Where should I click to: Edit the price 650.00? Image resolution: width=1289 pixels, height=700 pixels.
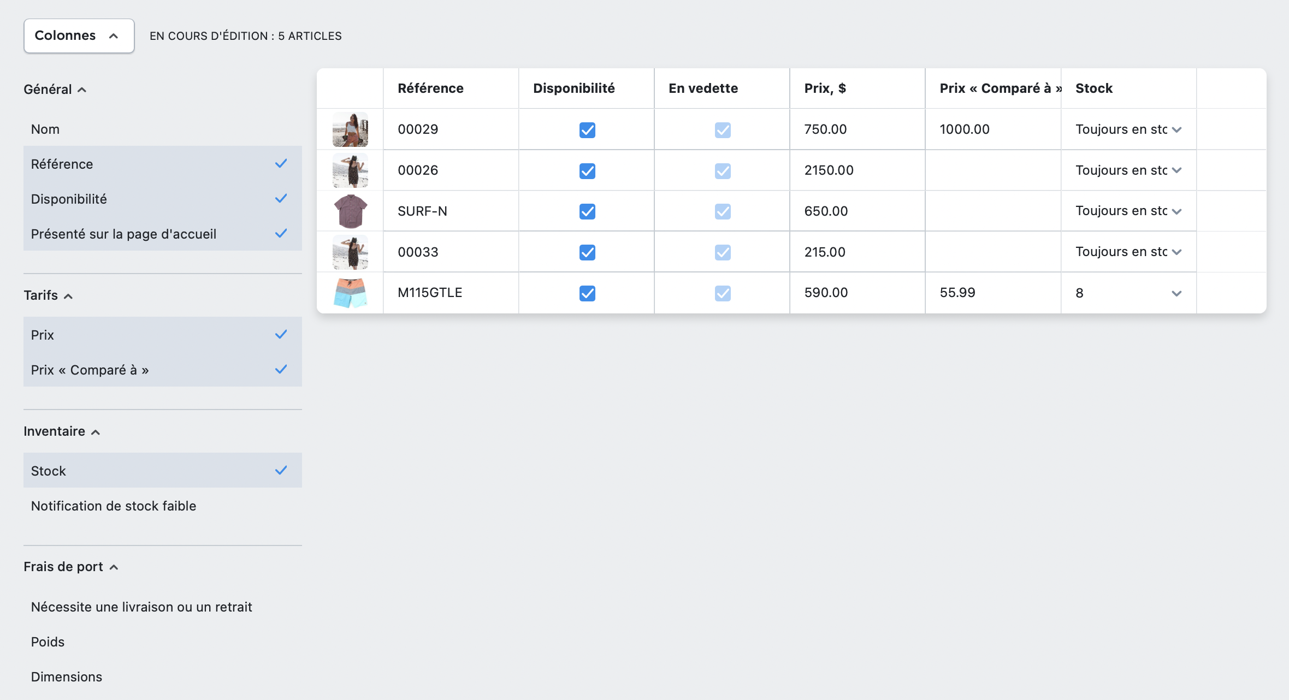click(x=857, y=211)
